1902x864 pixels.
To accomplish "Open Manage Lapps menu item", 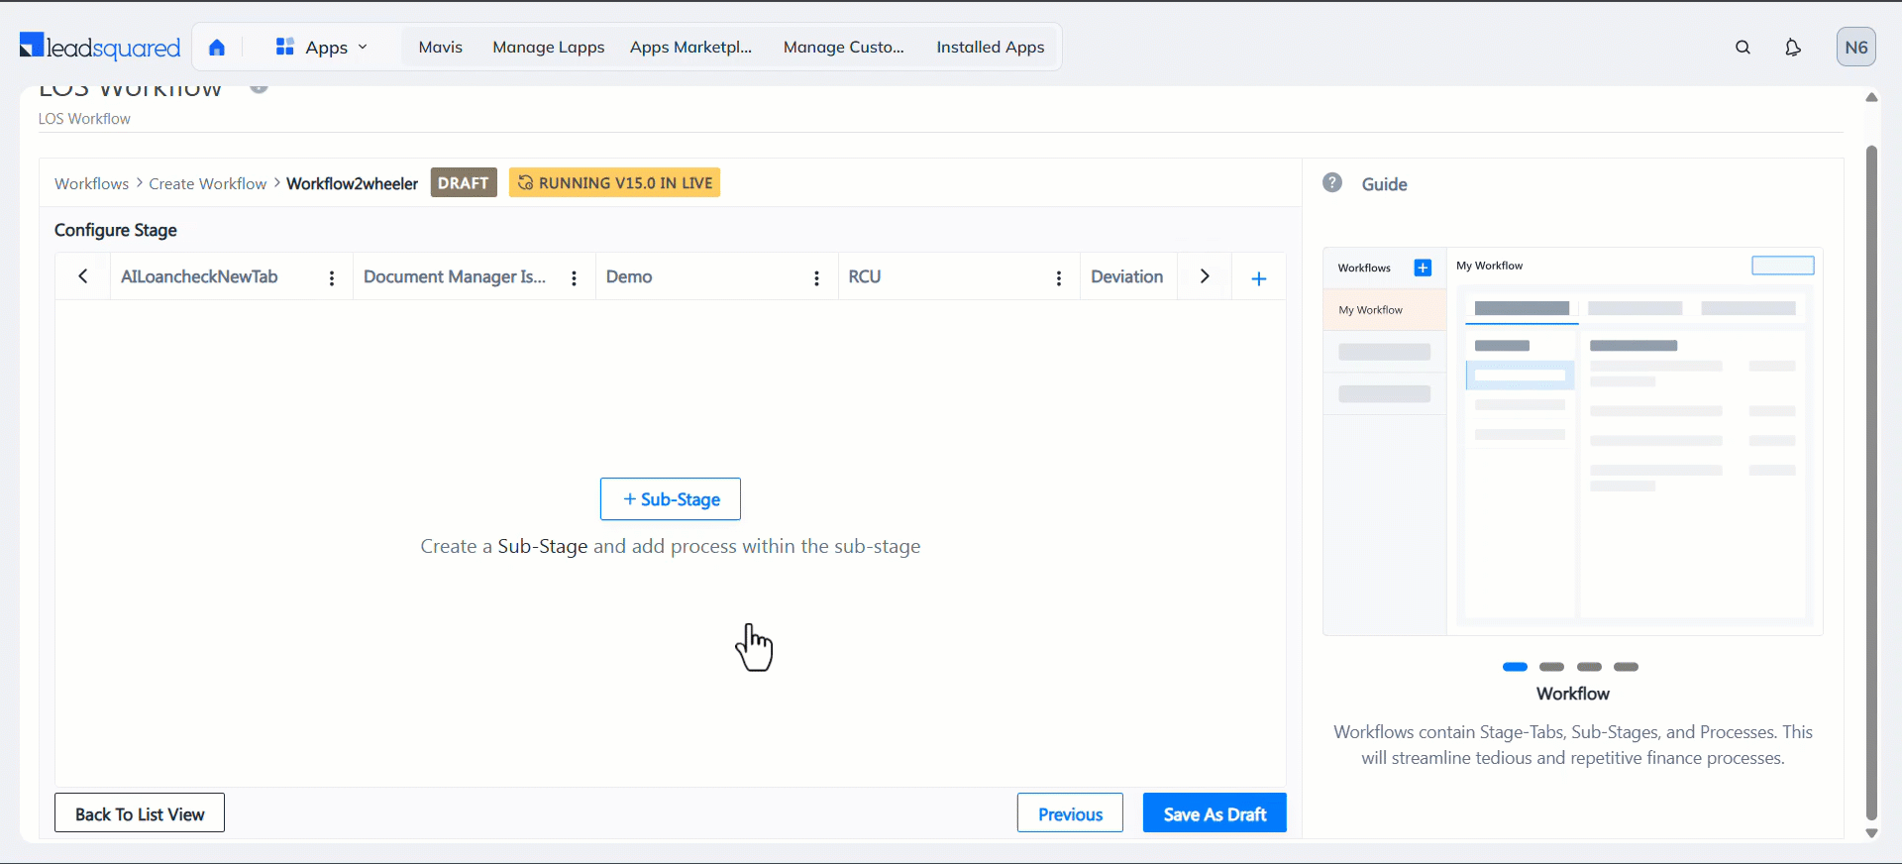I will (x=548, y=48).
